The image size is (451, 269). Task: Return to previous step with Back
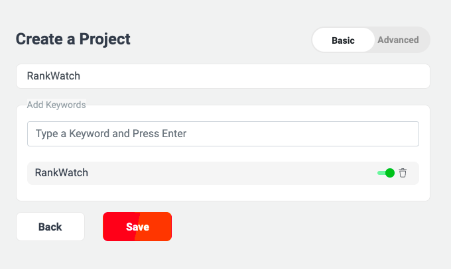(50, 227)
